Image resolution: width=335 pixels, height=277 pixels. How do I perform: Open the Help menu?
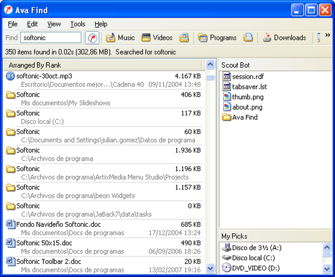(x=101, y=24)
